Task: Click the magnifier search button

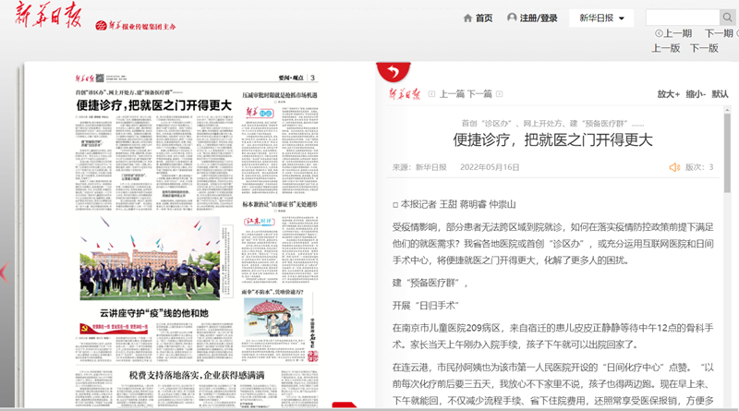Action: point(727,18)
